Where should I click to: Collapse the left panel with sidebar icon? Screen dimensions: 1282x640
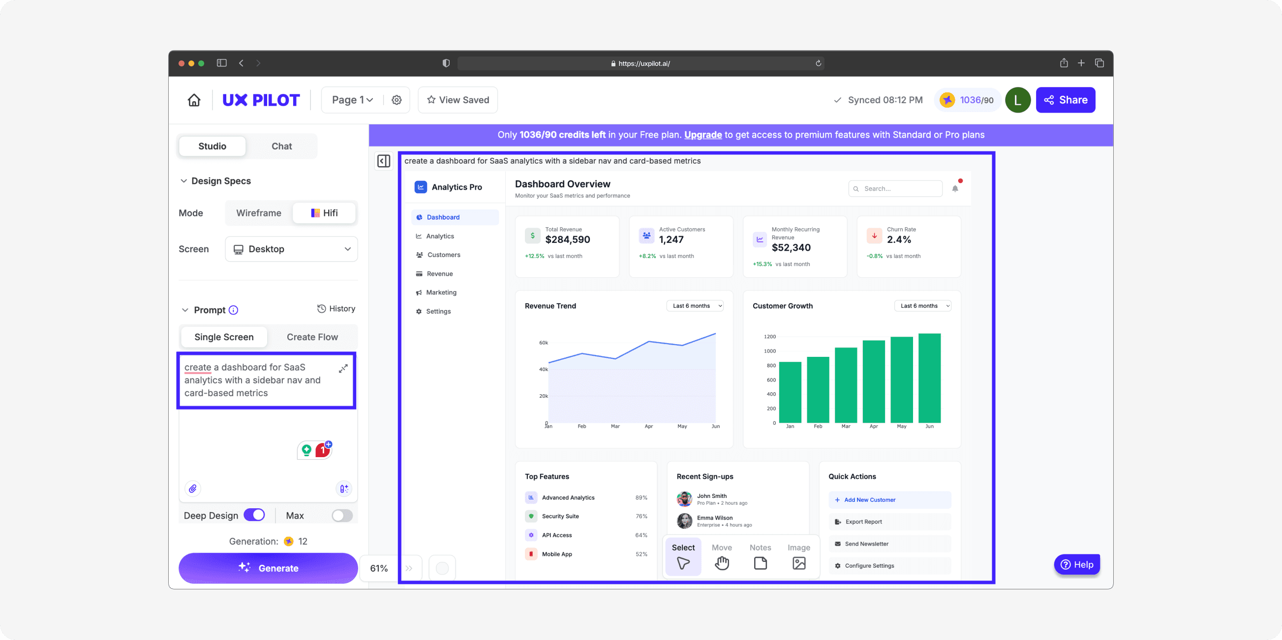coord(384,161)
